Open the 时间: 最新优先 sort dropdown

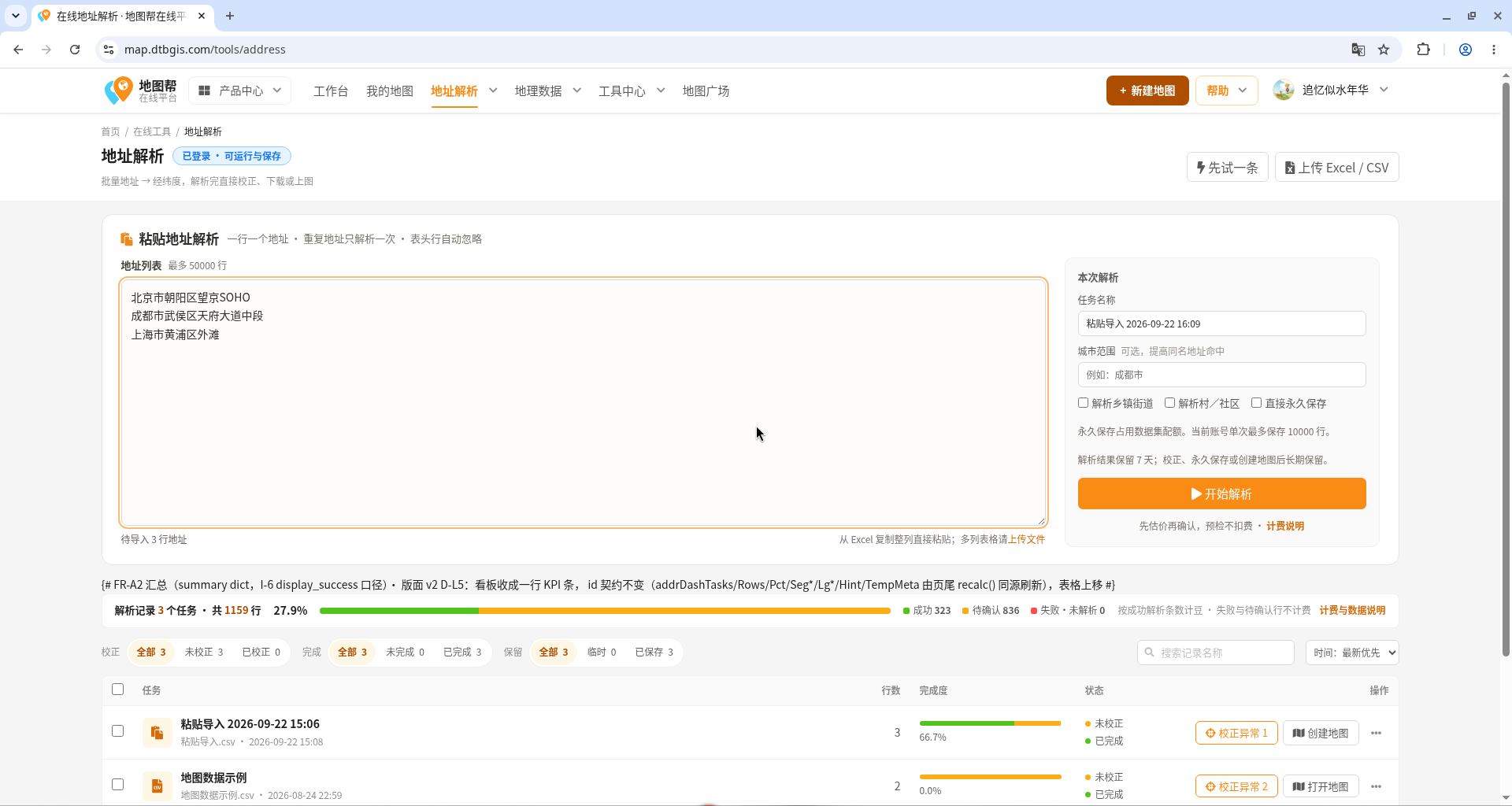coord(1352,653)
